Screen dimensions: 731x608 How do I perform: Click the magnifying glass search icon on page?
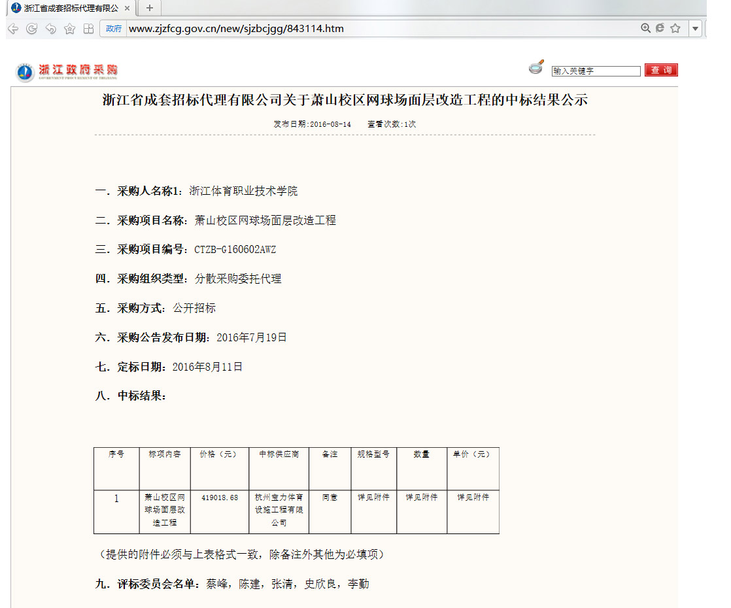(536, 68)
